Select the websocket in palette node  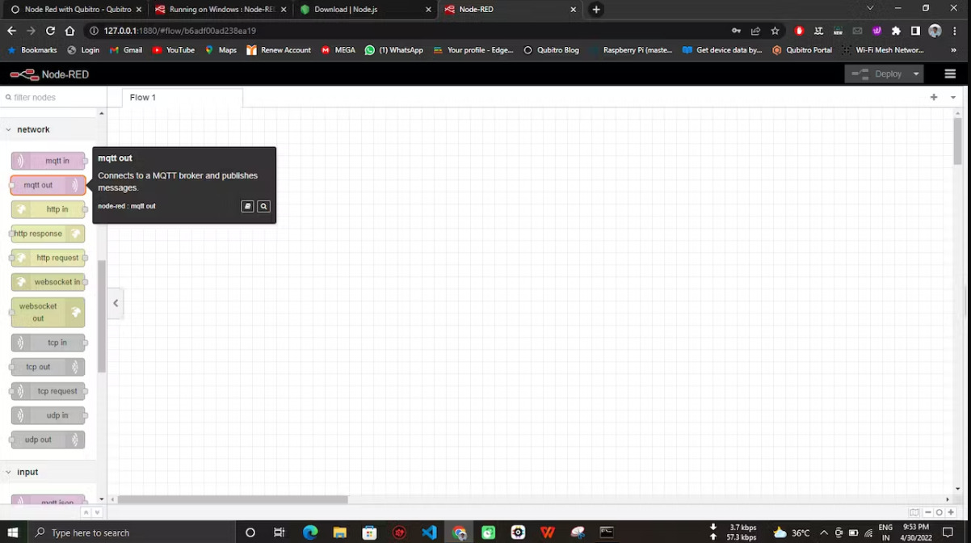coord(48,282)
